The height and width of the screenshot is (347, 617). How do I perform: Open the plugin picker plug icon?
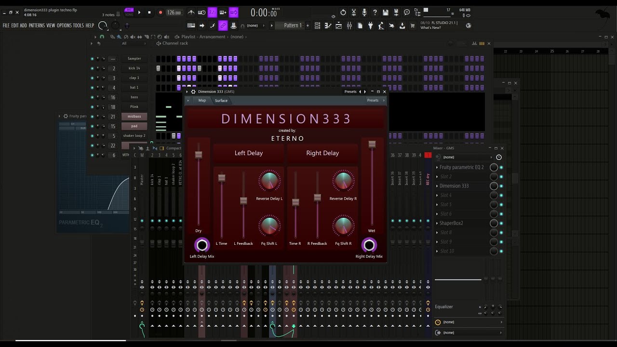[x=371, y=26]
